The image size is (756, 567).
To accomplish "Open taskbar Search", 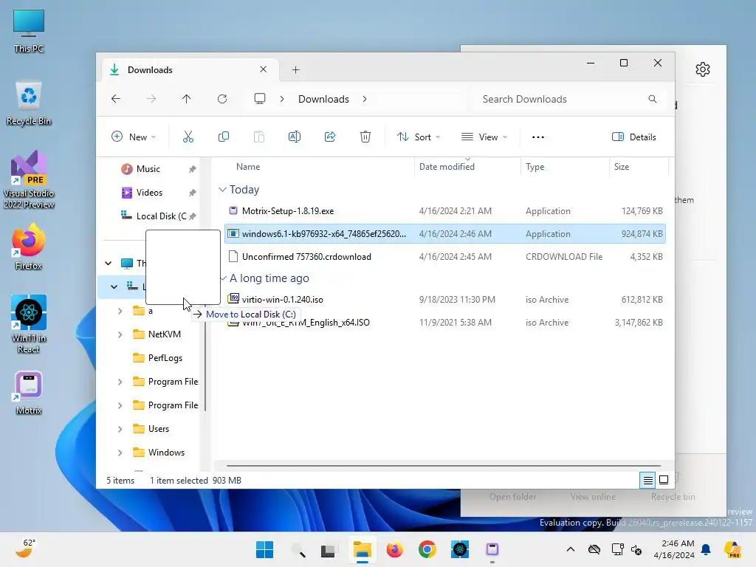I will click(298, 549).
